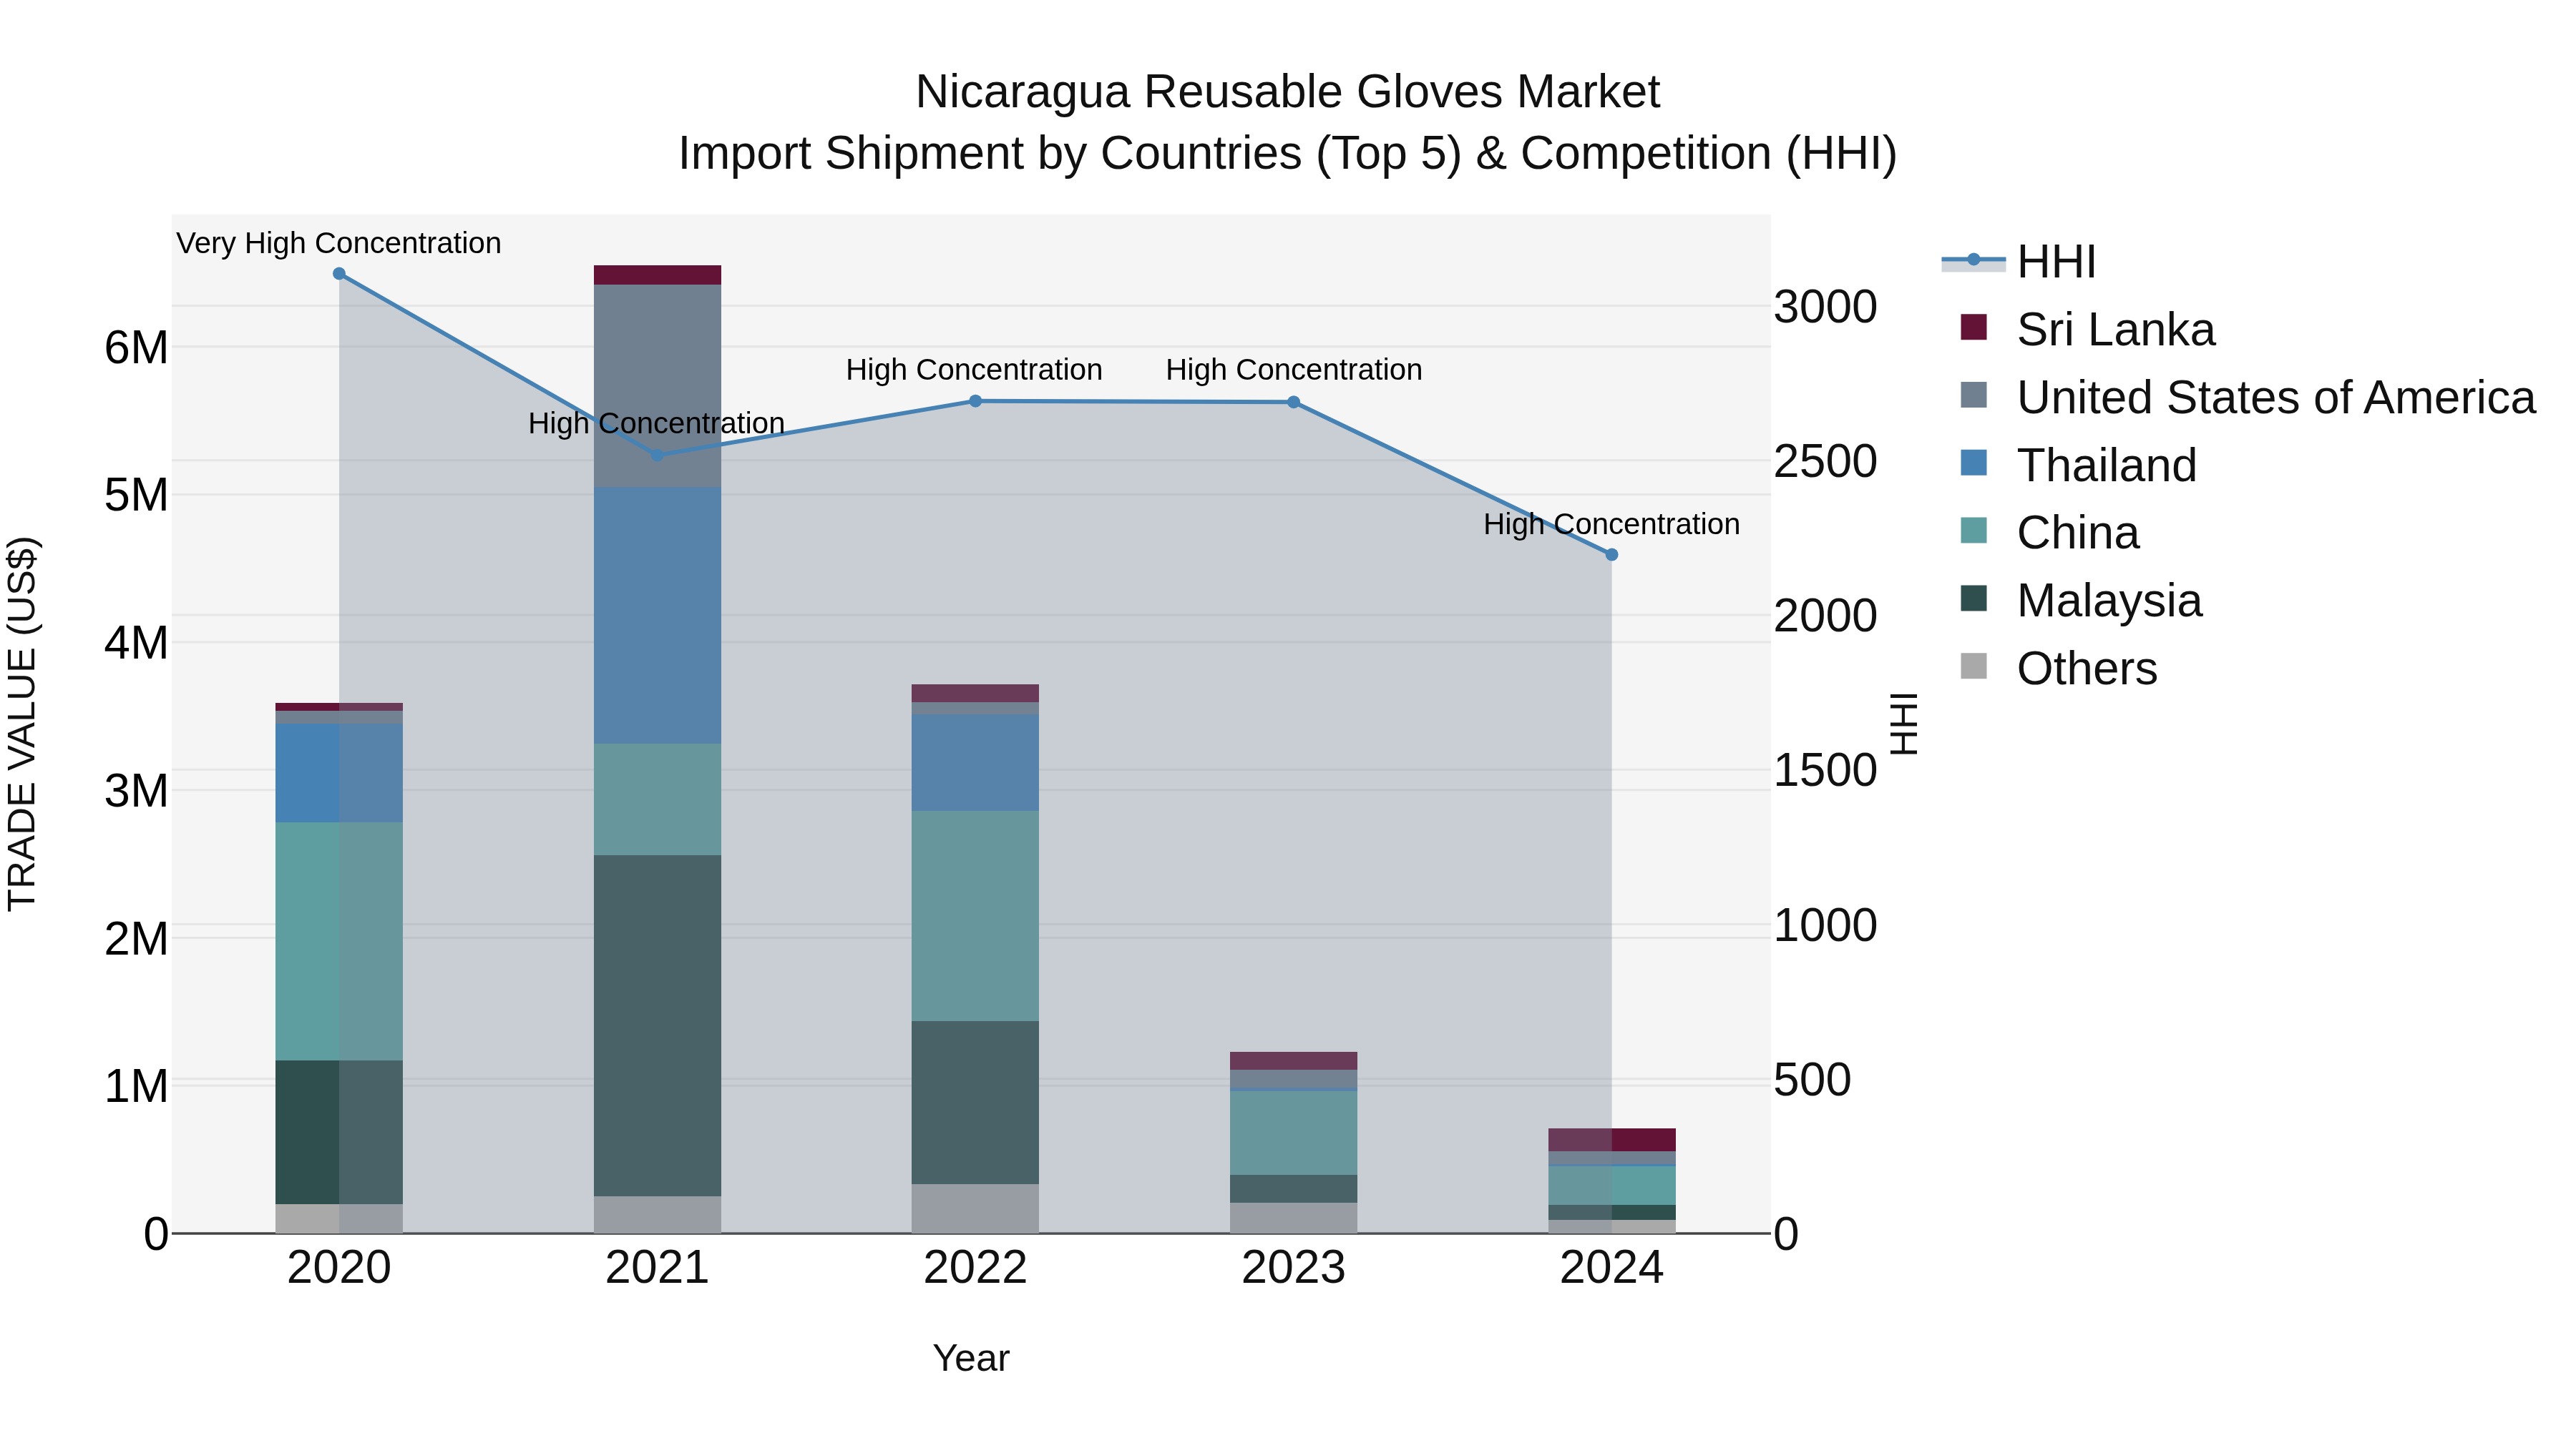This screenshot has height=1448, width=2576.
Task: Click the 2022 Others bar segment
Action: pyautogui.click(x=976, y=1209)
